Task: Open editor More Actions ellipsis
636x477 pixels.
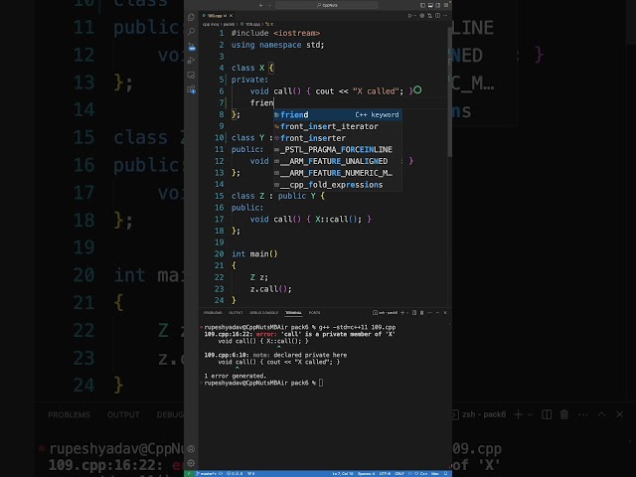Action: 445,16
